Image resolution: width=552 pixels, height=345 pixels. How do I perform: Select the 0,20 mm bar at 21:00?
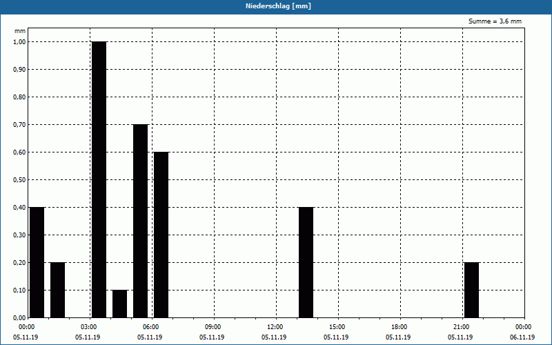click(472, 290)
